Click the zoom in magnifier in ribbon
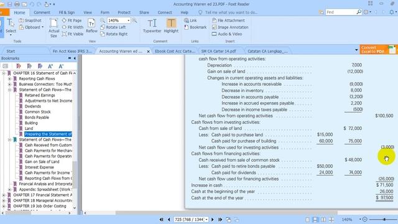The height and width of the screenshot is (224, 398). click(134, 21)
